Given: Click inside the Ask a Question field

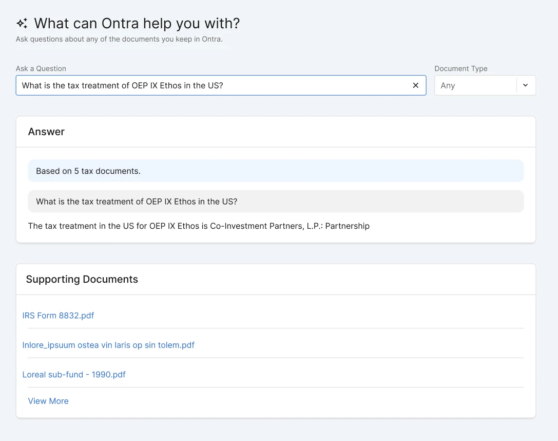Looking at the screenshot, I should [221, 85].
